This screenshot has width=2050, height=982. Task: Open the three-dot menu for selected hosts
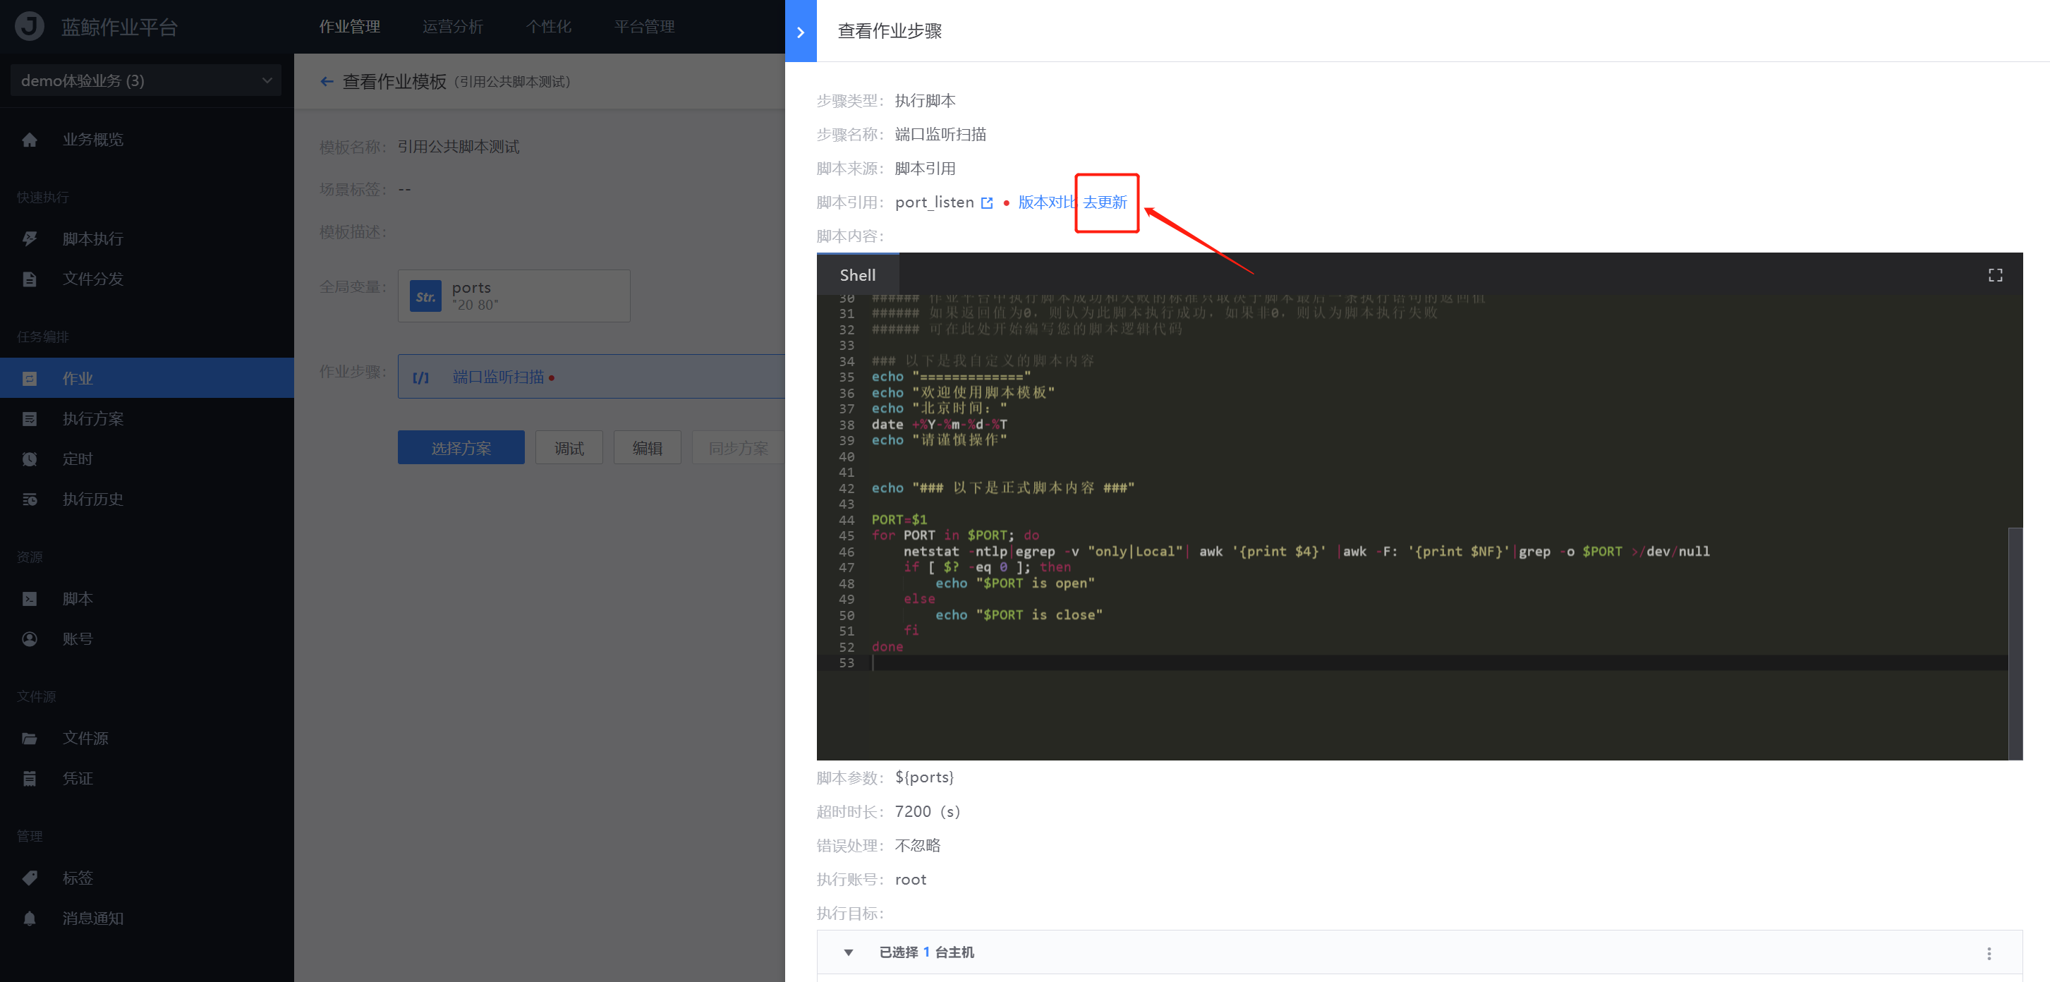[x=1988, y=952]
